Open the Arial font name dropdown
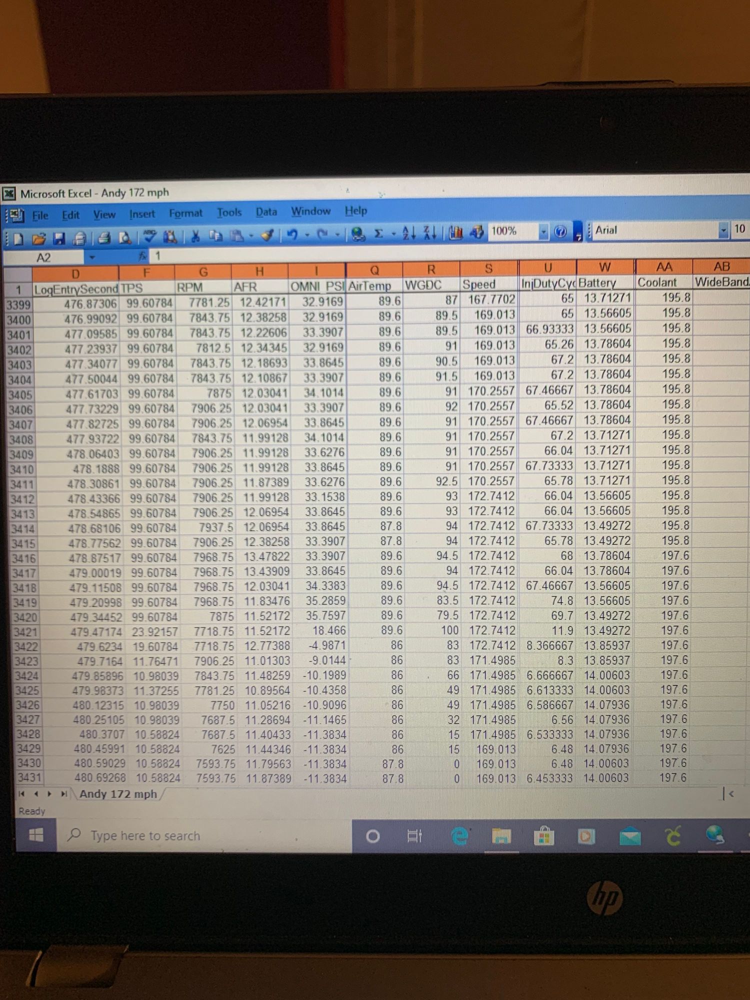This screenshot has height=1000, width=750. [x=722, y=230]
